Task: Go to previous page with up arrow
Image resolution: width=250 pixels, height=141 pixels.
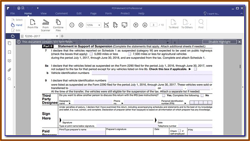Action: coord(136,25)
